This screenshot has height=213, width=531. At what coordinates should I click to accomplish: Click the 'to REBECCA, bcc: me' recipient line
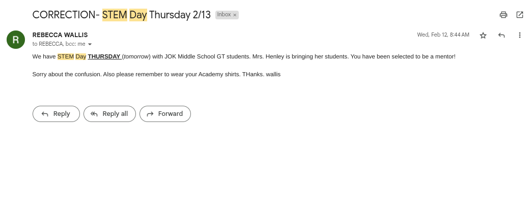pyautogui.click(x=59, y=44)
